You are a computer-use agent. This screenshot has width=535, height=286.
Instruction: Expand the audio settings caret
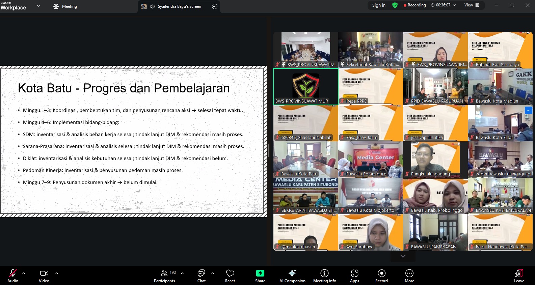point(24,273)
